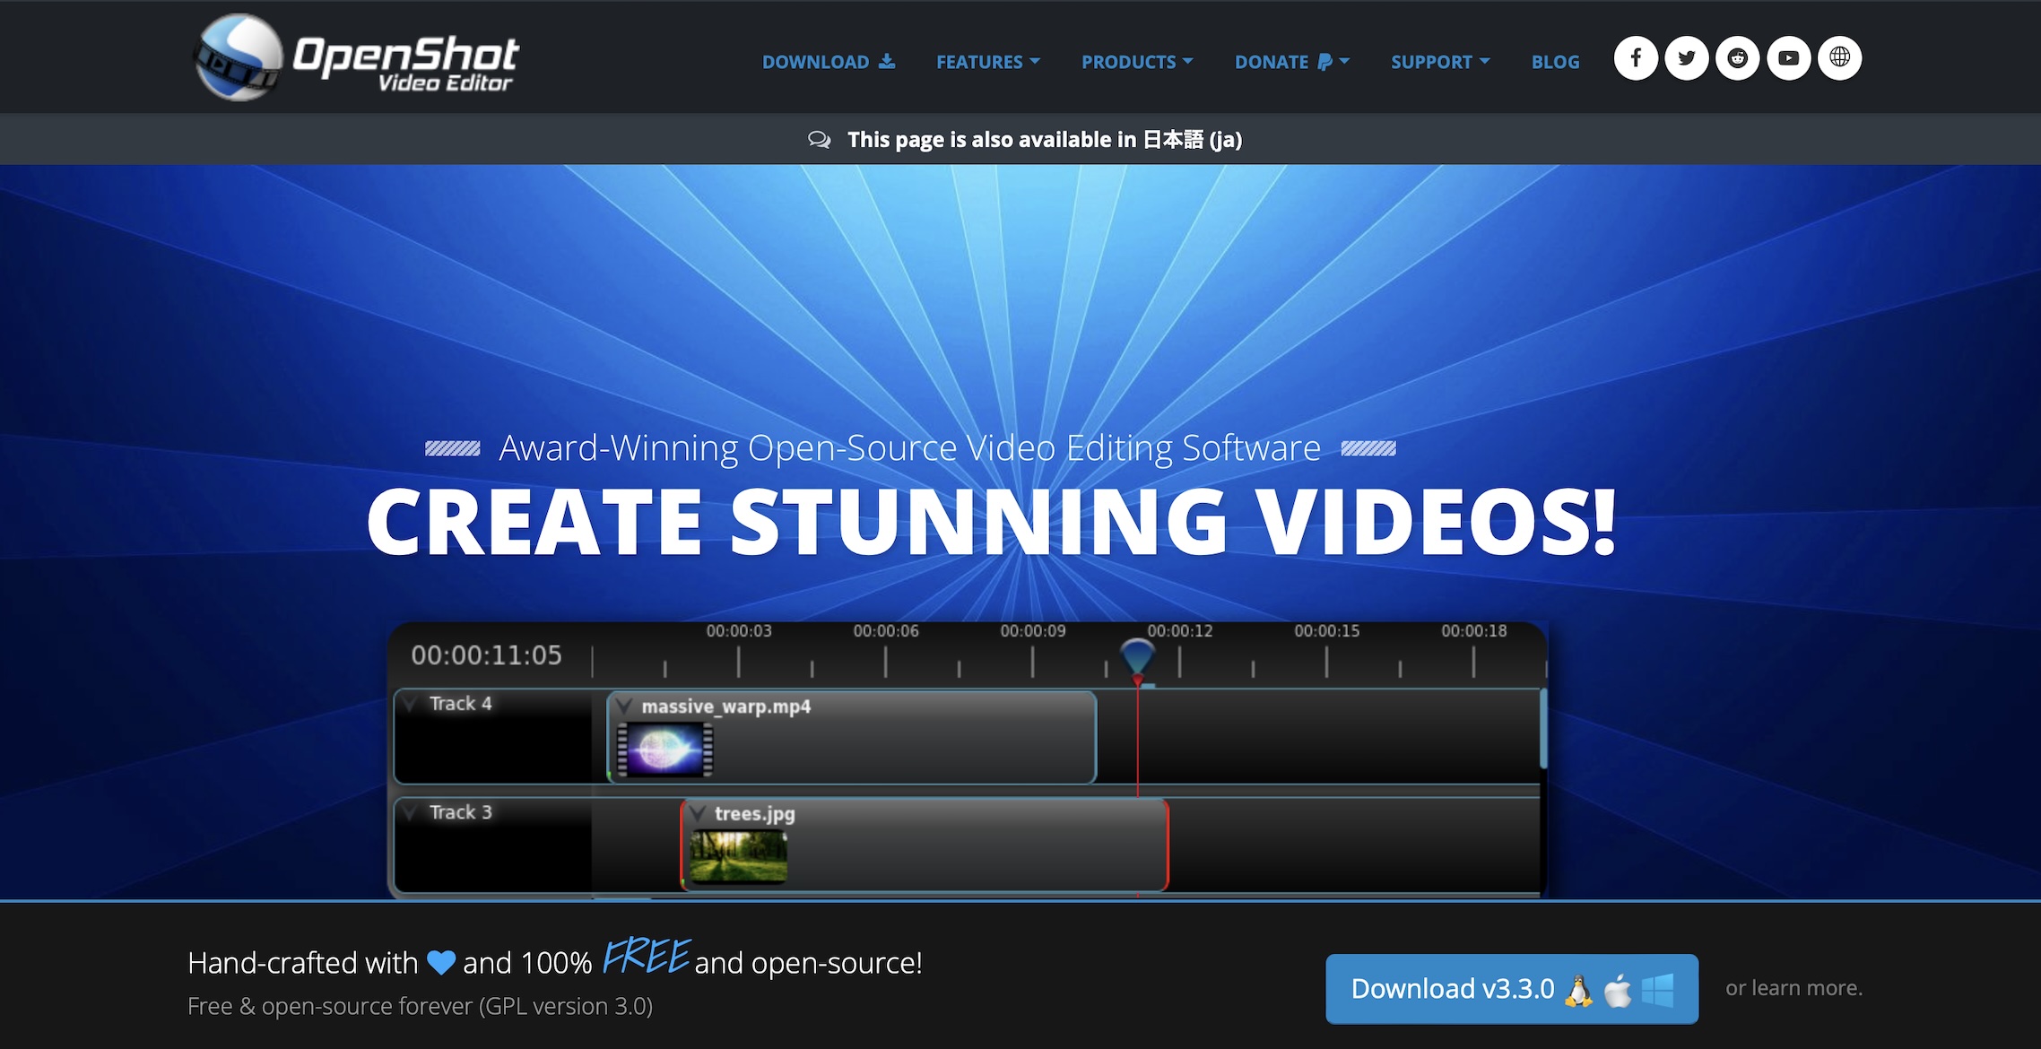Open the Facebook social icon
Viewport: 2041px width, 1049px height.
click(1636, 58)
